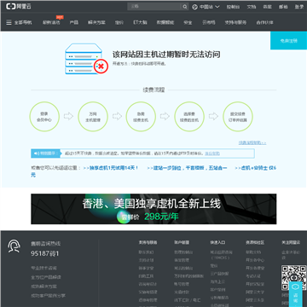Image resolution: width=307 pixels, height=307 pixels.
Task: Open the 备案管理 footer link
Action: point(182,260)
